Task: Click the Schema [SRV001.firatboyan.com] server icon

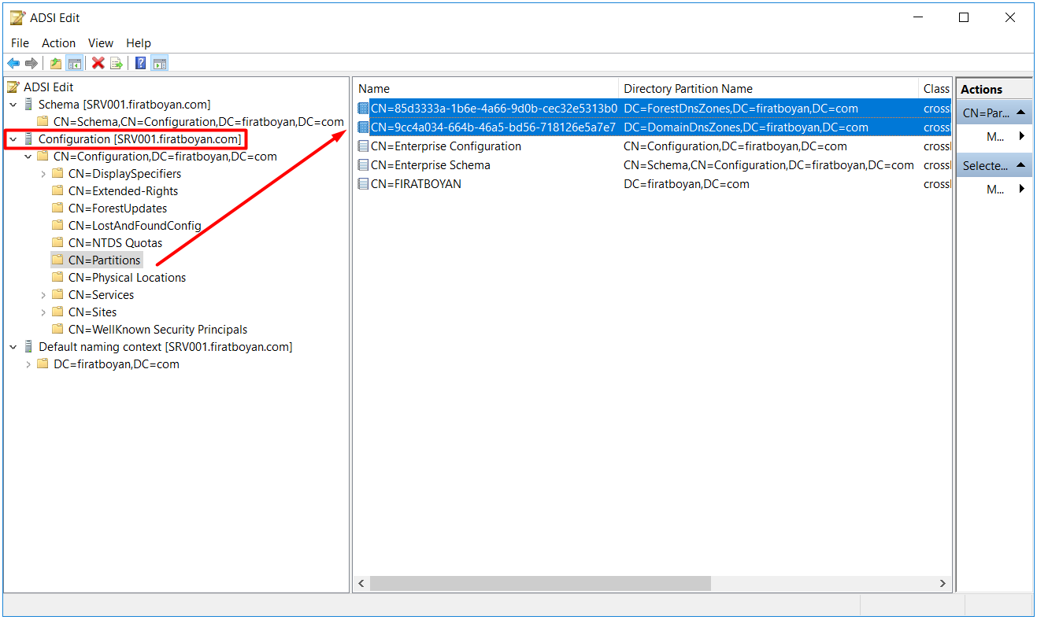Action: tap(30, 105)
